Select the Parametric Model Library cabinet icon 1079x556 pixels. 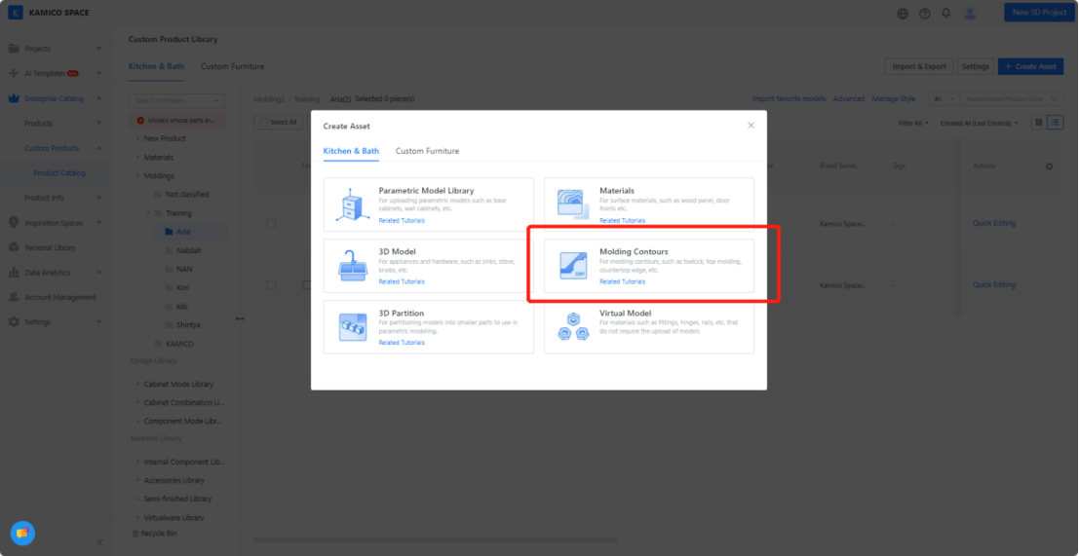352,204
